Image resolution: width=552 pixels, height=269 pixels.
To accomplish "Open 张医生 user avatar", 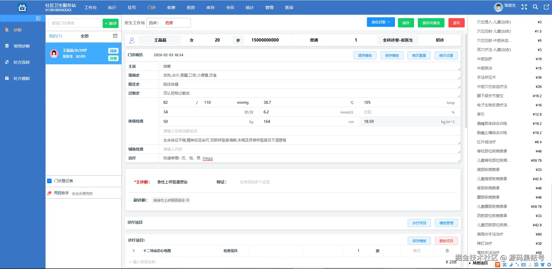I will [498, 7].
